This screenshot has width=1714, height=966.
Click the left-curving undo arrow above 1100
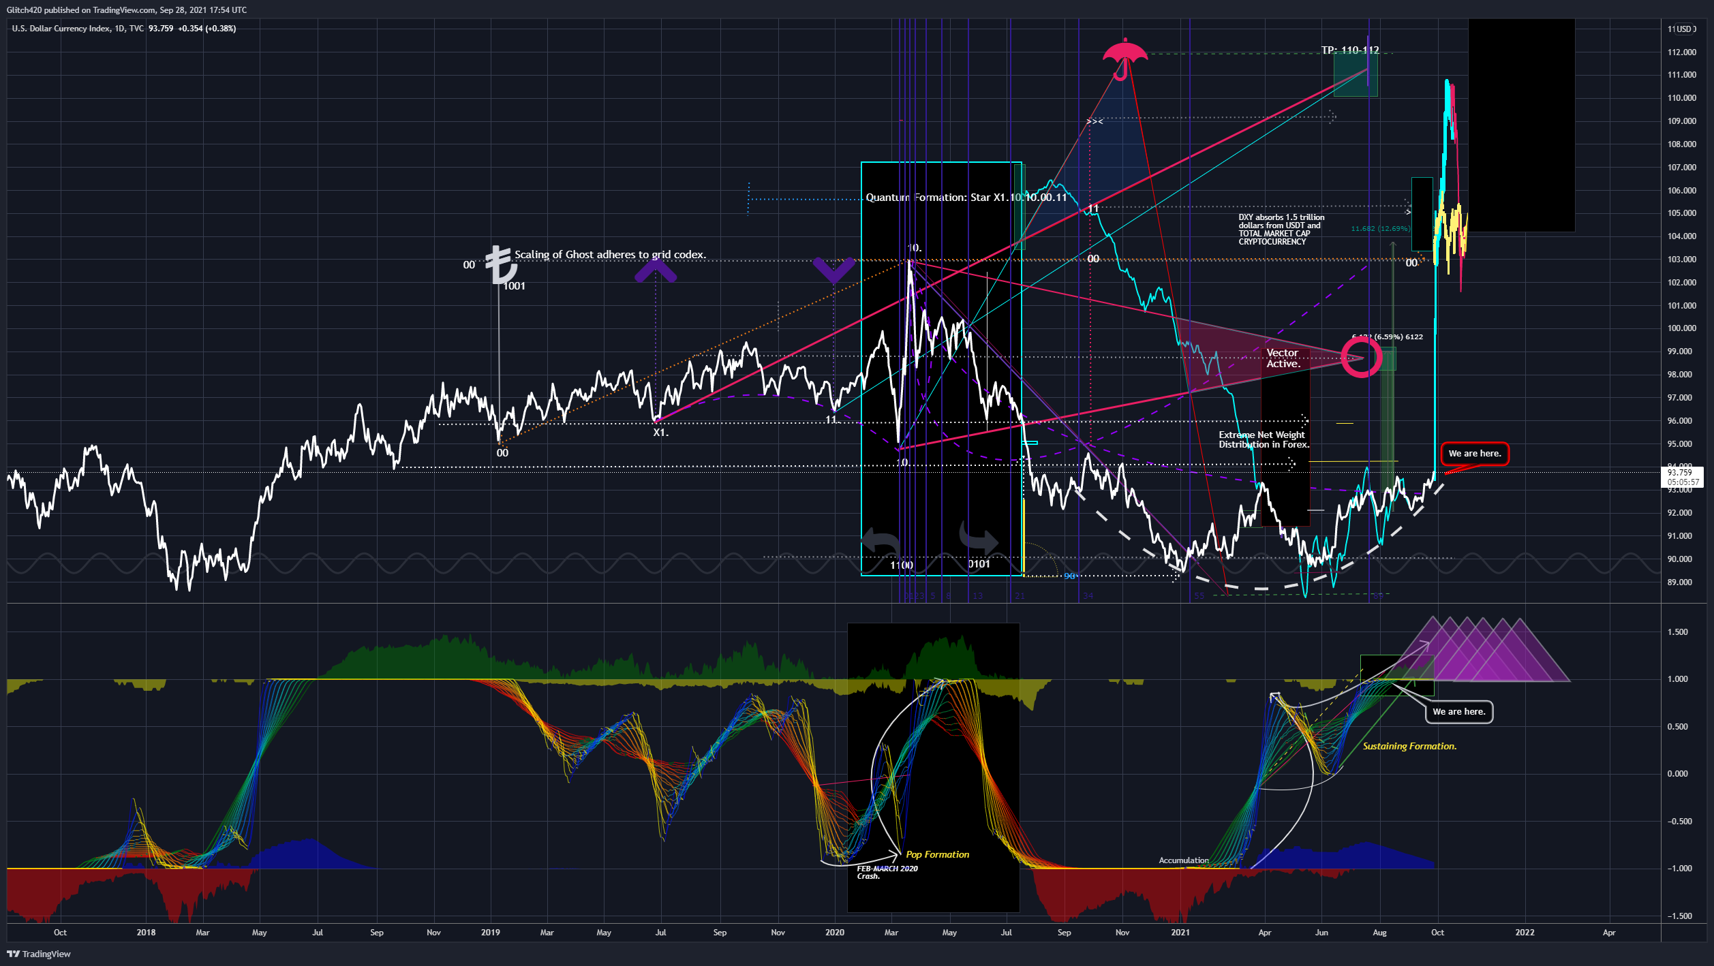881,542
